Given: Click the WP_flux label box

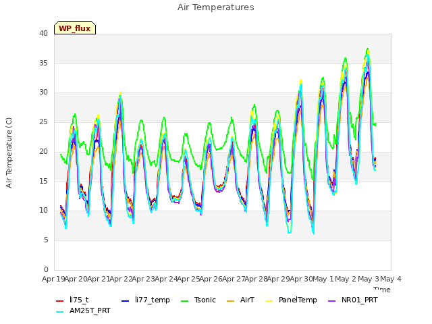Looking at the screenshot, I should [x=75, y=28].
